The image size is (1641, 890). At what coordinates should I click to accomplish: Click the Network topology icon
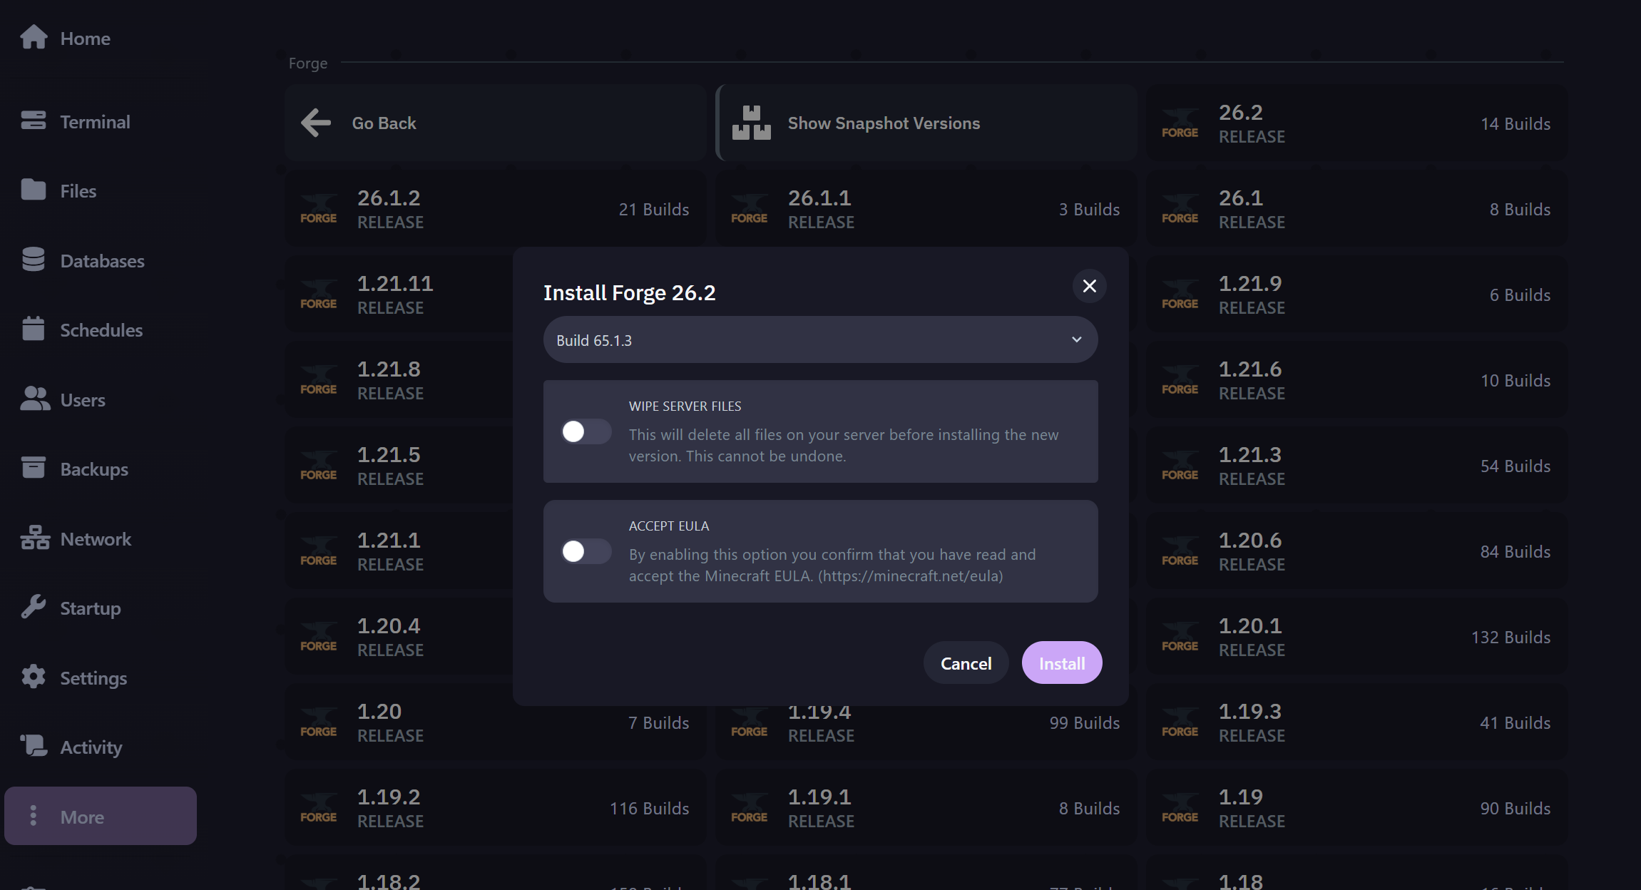tap(35, 538)
